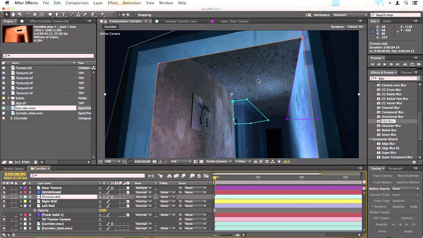Screen dimensions: 423x238
Task: Open the Effect menu
Action: tap(113, 3)
